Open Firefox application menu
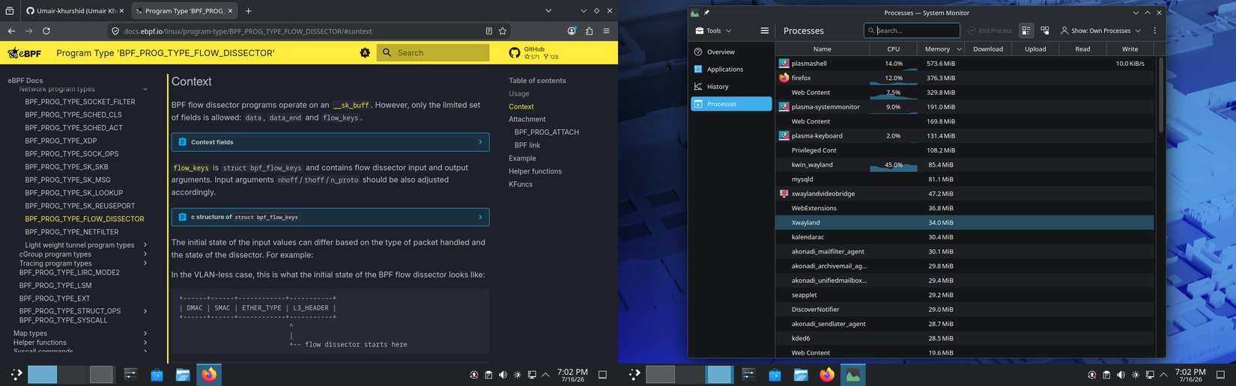 [606, 31]
